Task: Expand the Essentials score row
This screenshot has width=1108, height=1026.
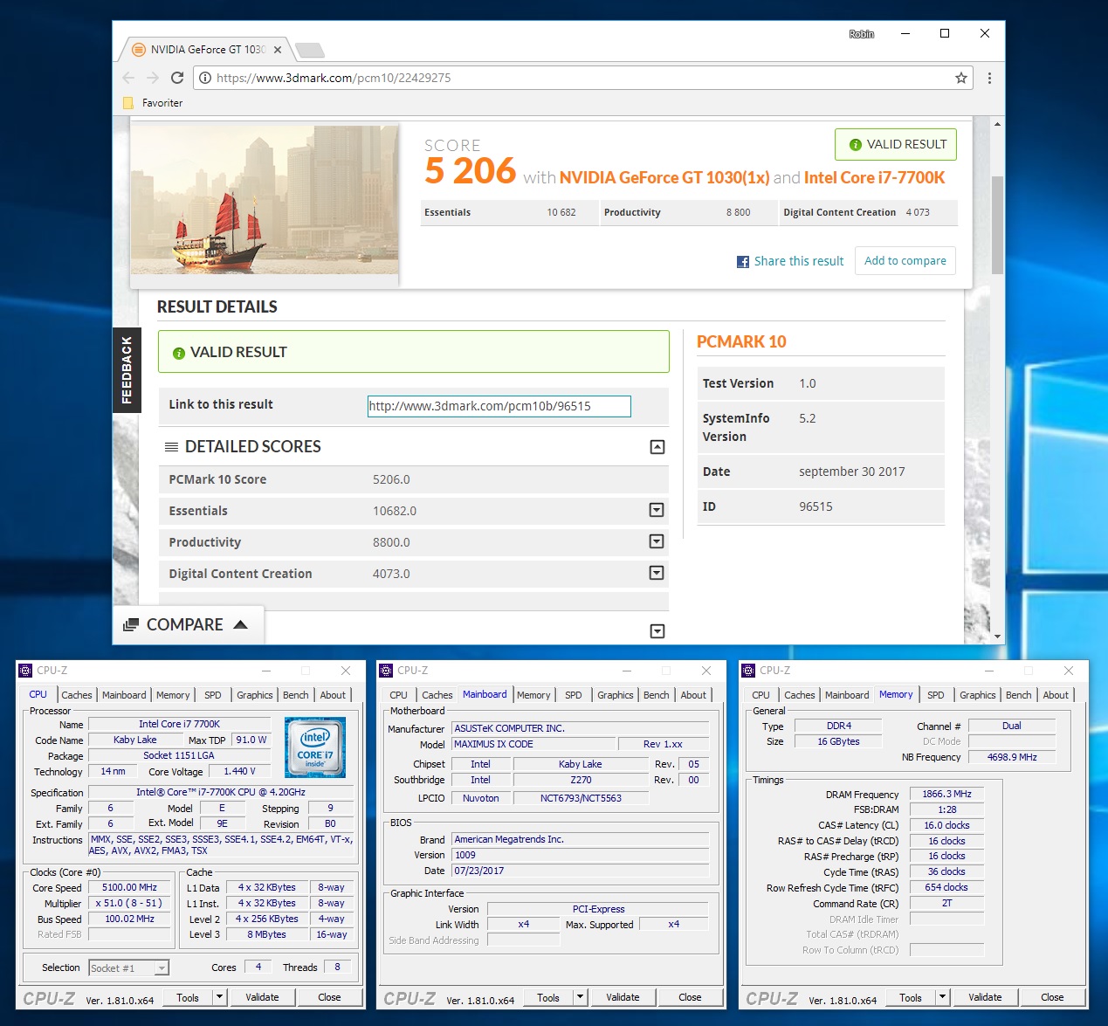Action: [657, 510]
